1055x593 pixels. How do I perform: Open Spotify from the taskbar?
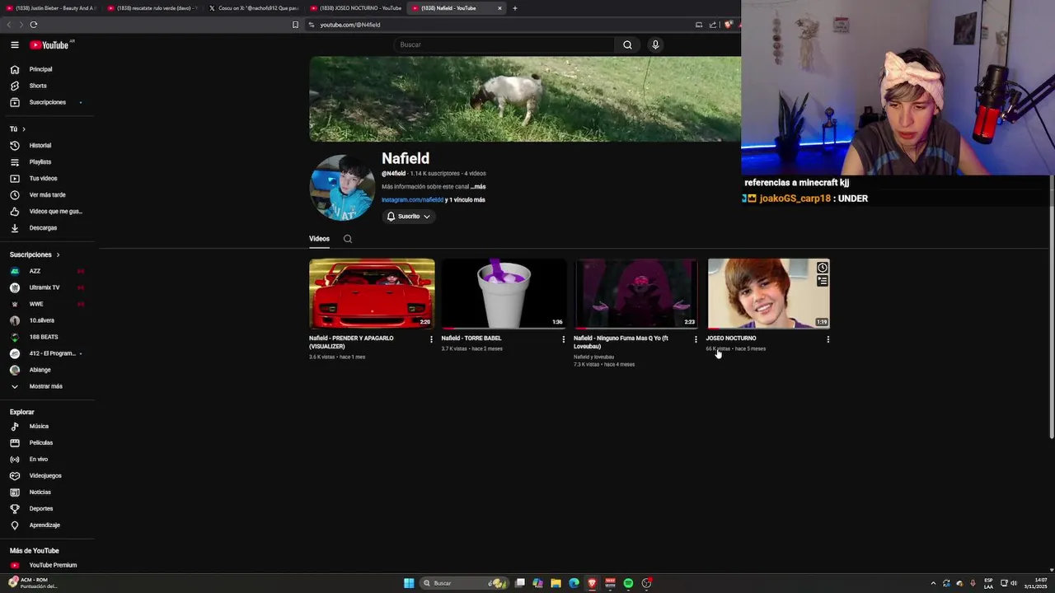(x=628, y=583)
